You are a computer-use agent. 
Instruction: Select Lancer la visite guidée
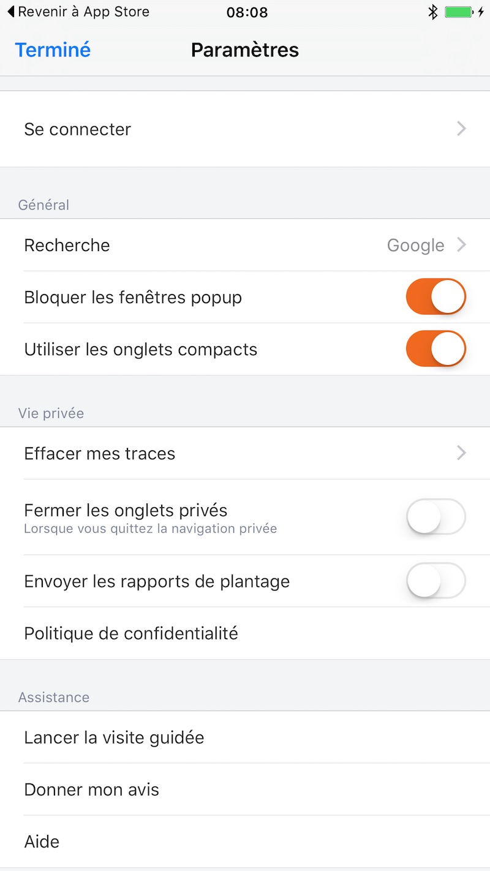click(x=114, y=737)
